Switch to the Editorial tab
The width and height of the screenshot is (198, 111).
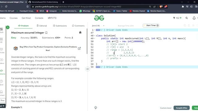click(42, 26)
